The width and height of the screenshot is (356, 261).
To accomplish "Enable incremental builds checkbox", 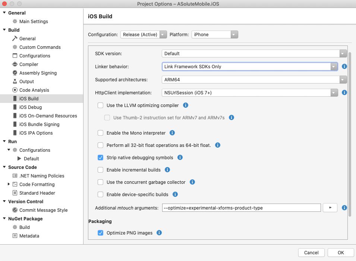I will (x=100, y=170).
